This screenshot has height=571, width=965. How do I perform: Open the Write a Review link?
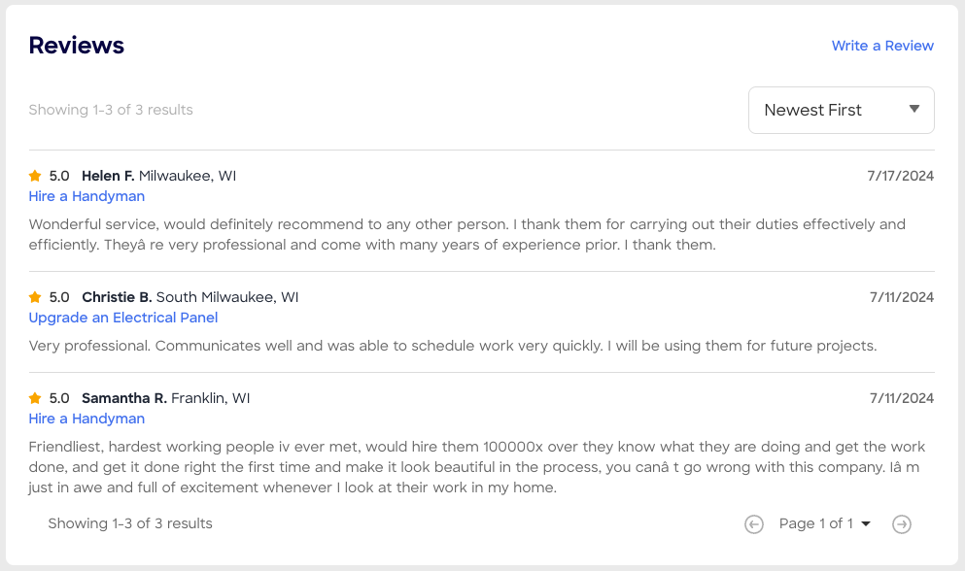point(882,46)
